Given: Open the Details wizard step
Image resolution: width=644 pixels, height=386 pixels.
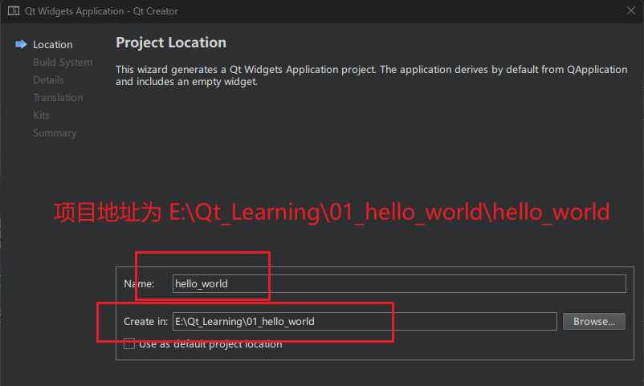Looking at the screenshot, I should (x=48, y=80).
